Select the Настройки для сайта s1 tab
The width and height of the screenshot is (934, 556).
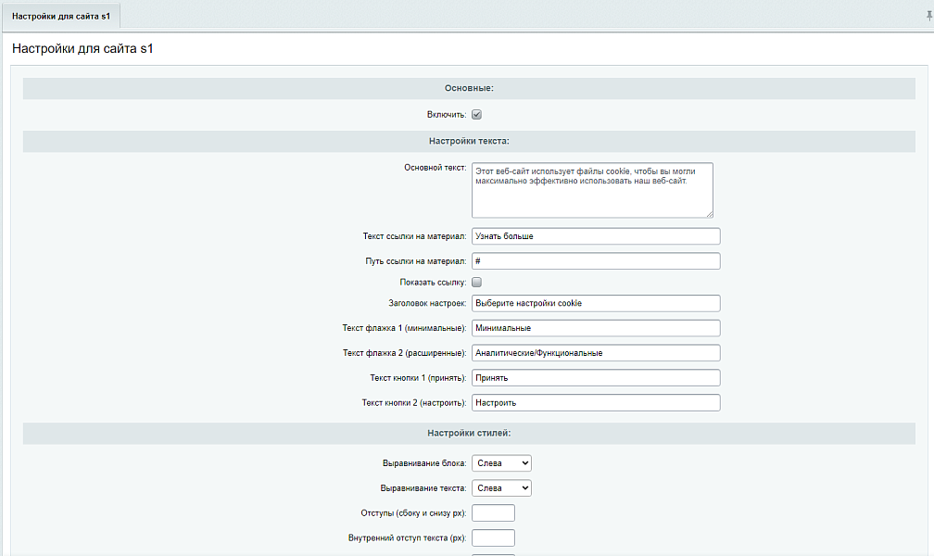61,17
